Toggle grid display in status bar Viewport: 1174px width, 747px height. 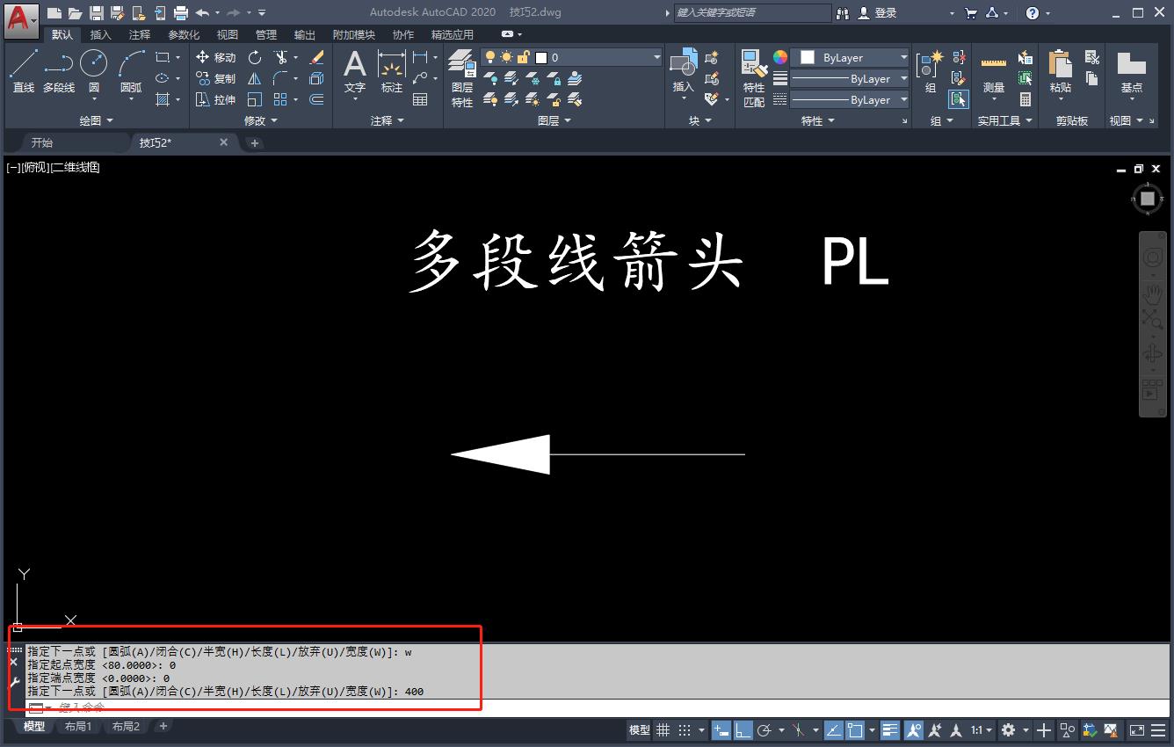pos(663,730)
